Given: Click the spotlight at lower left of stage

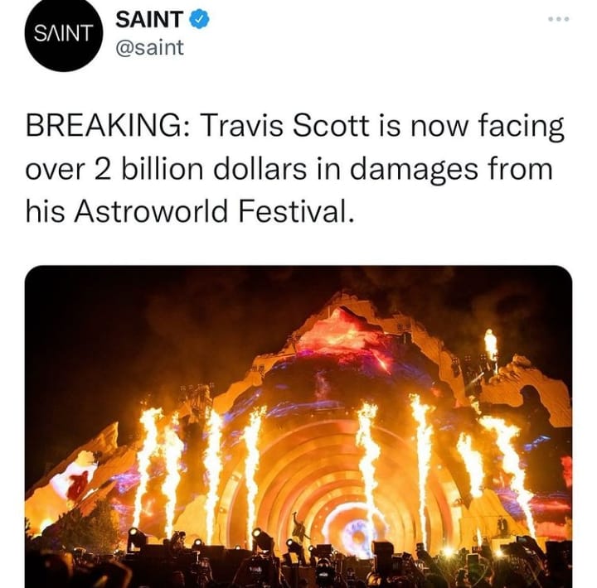Looking at the screenshot, I should tap(136, 537).
